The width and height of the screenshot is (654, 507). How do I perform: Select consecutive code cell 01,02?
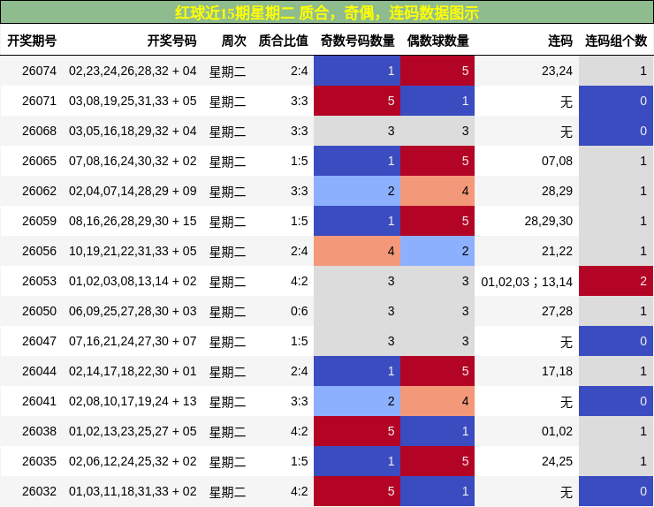pos(557,431)
